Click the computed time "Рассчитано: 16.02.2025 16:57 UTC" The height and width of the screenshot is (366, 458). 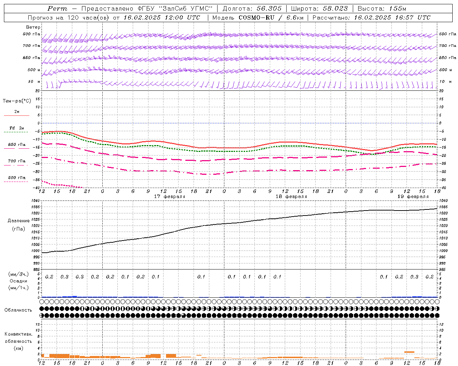371,18
